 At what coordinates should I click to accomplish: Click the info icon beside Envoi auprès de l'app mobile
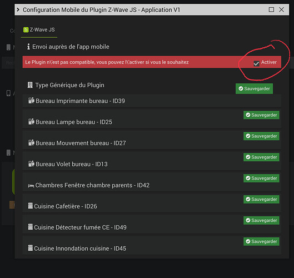point(28,47)
